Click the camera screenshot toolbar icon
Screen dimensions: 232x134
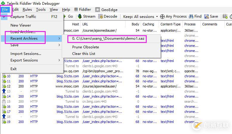point(225,16)
